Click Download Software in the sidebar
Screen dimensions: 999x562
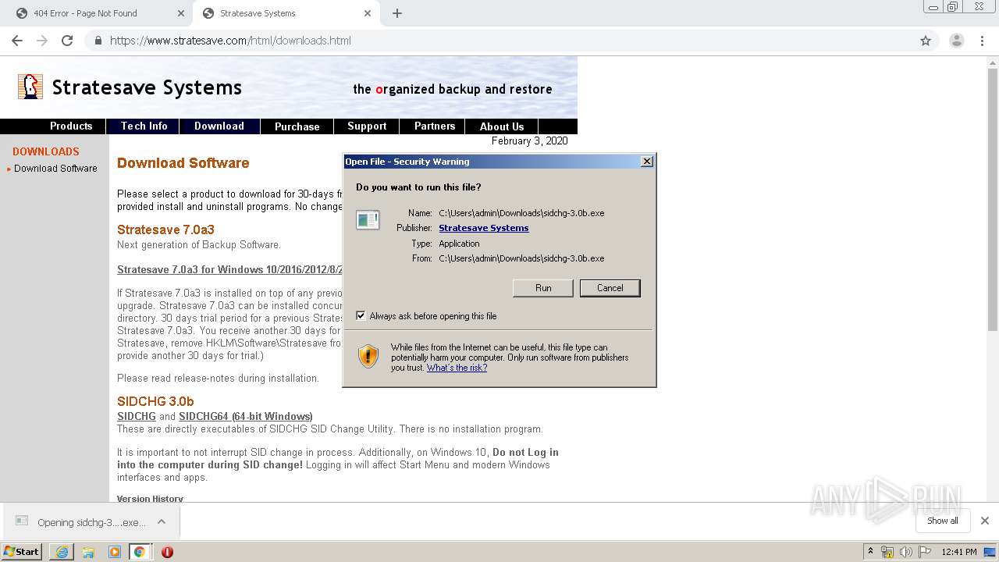pos(55,169)
